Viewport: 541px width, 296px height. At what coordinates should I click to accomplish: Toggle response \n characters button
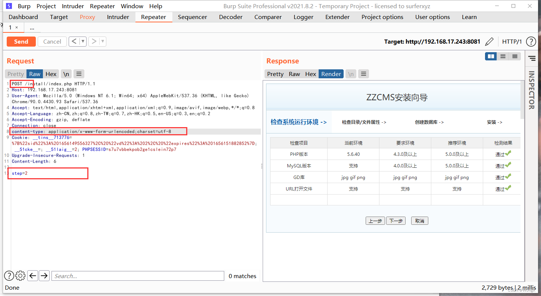[351, 74]
